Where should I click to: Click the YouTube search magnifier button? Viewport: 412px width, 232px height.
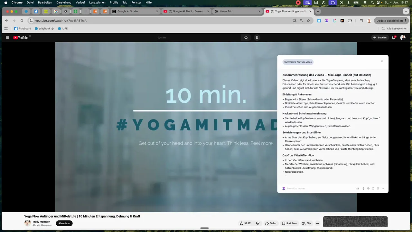246,38
